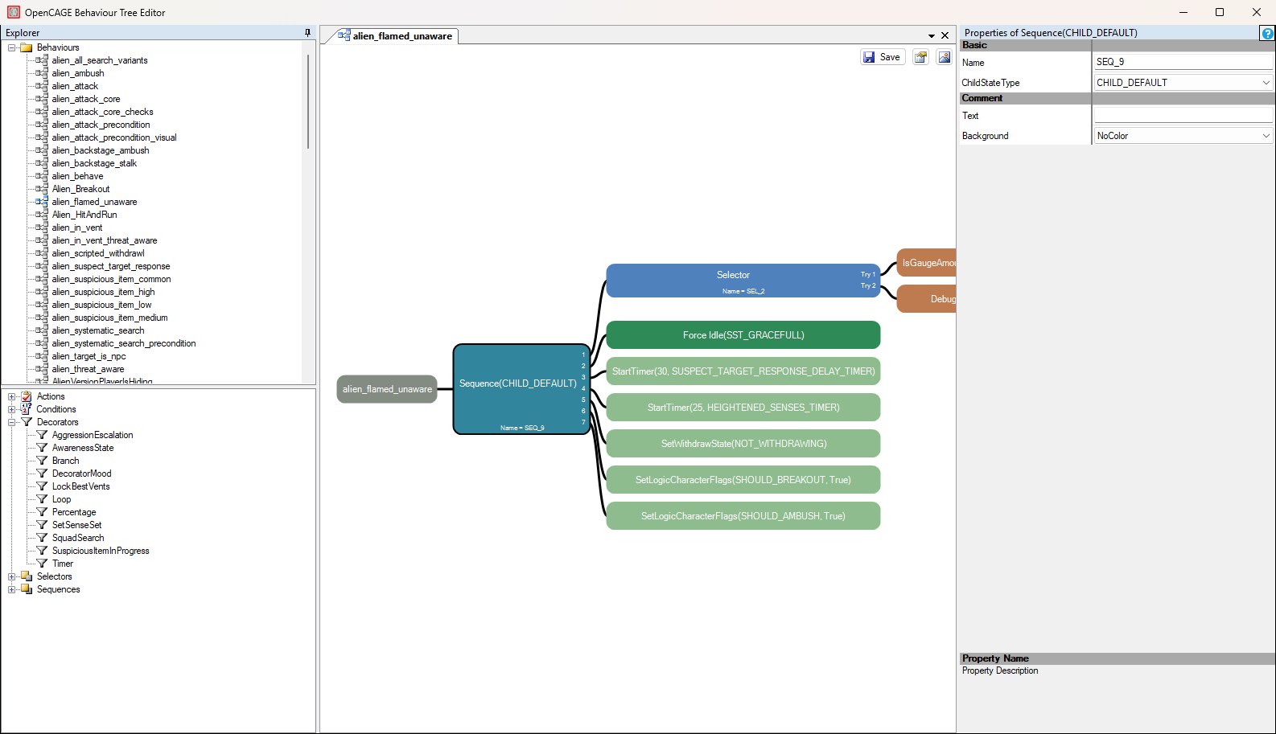The height and width of the screenshot is (734, 1276).
Task: Click the Comment Text input field
Action: click(x=1183, y=116)
